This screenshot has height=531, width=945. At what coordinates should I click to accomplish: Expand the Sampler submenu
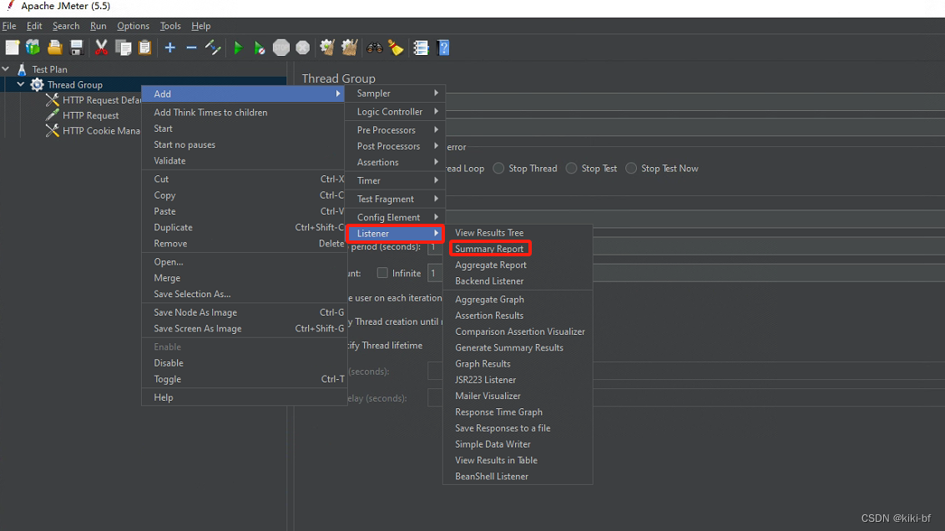395,94
